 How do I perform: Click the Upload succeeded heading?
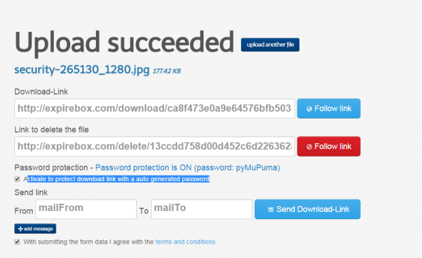pyautogui.click(x=124, y=42)
